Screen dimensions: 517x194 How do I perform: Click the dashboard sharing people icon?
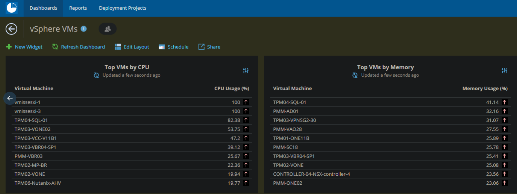pyautogui.click(x=107, y=29)
